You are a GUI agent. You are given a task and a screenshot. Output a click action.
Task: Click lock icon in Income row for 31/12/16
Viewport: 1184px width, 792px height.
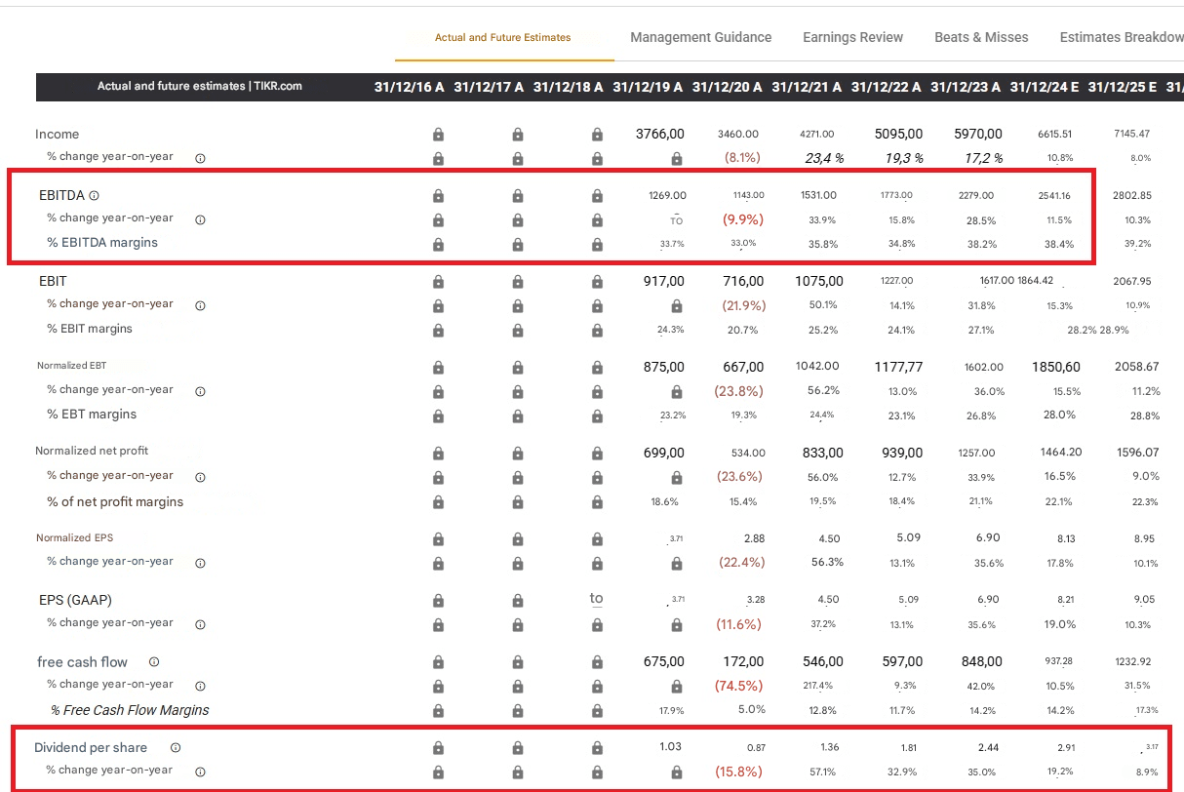point(438,135)
